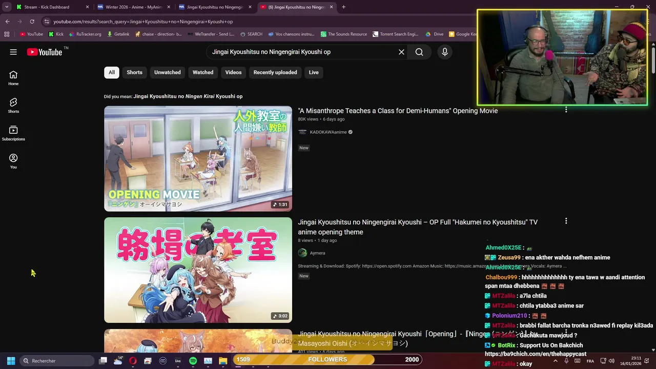Image resolution: width=656 pixels, height=369 pixels.
Task: Open the Getalink bookmark
Action: click(x=118, y=34)
